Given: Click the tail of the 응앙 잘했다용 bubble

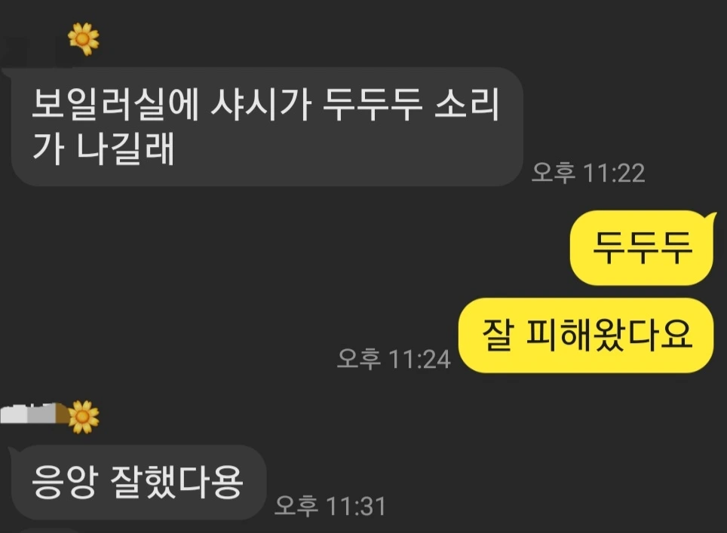Looking at the screenshot, I should tap(14, 451).
